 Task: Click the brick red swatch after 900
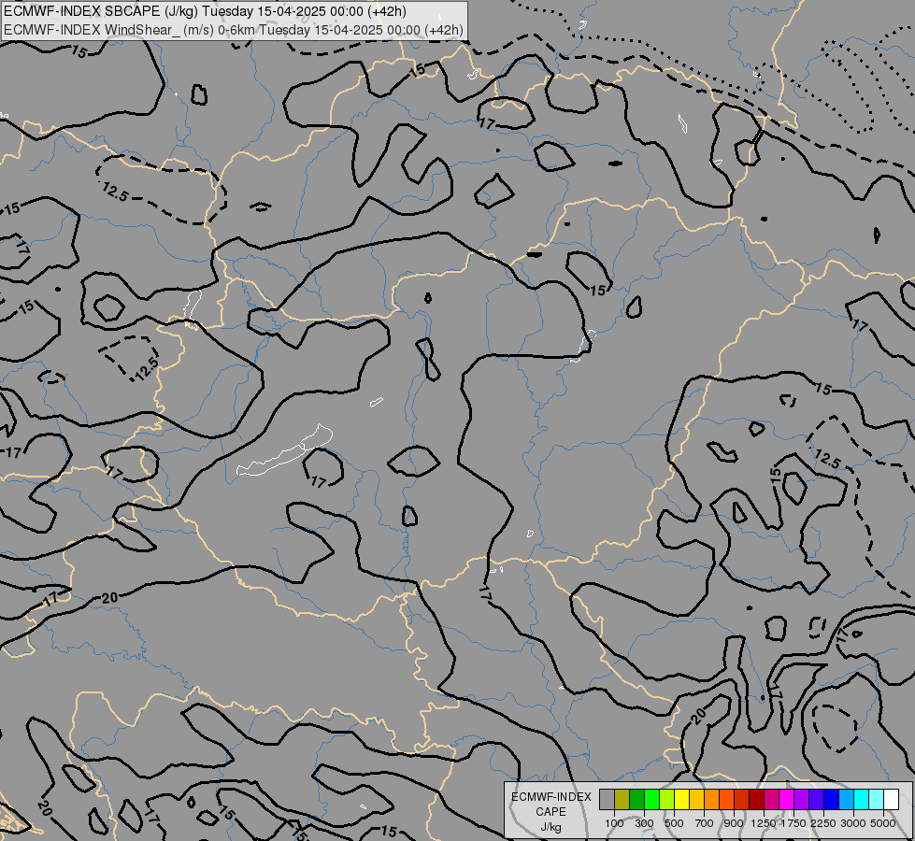742,800
